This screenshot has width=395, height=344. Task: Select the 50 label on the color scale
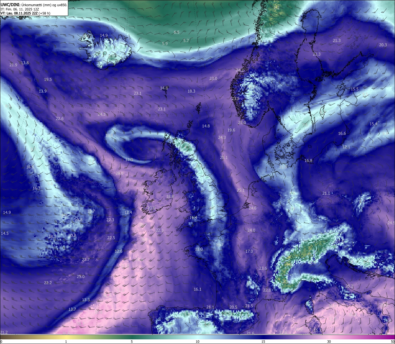393,342
